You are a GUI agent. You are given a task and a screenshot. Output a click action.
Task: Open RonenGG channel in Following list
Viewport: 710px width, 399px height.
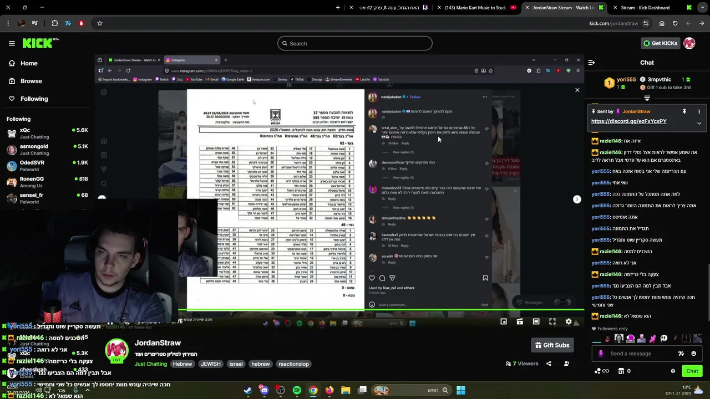click(x=47, y=182)
